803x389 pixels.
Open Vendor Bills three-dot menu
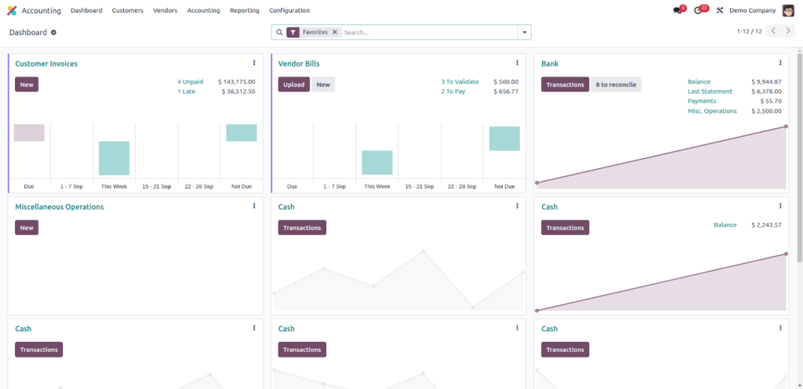[517, 63]
